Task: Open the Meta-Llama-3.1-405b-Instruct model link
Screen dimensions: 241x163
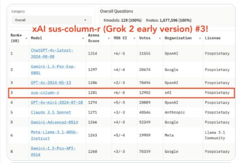Action: coord(54,135)
